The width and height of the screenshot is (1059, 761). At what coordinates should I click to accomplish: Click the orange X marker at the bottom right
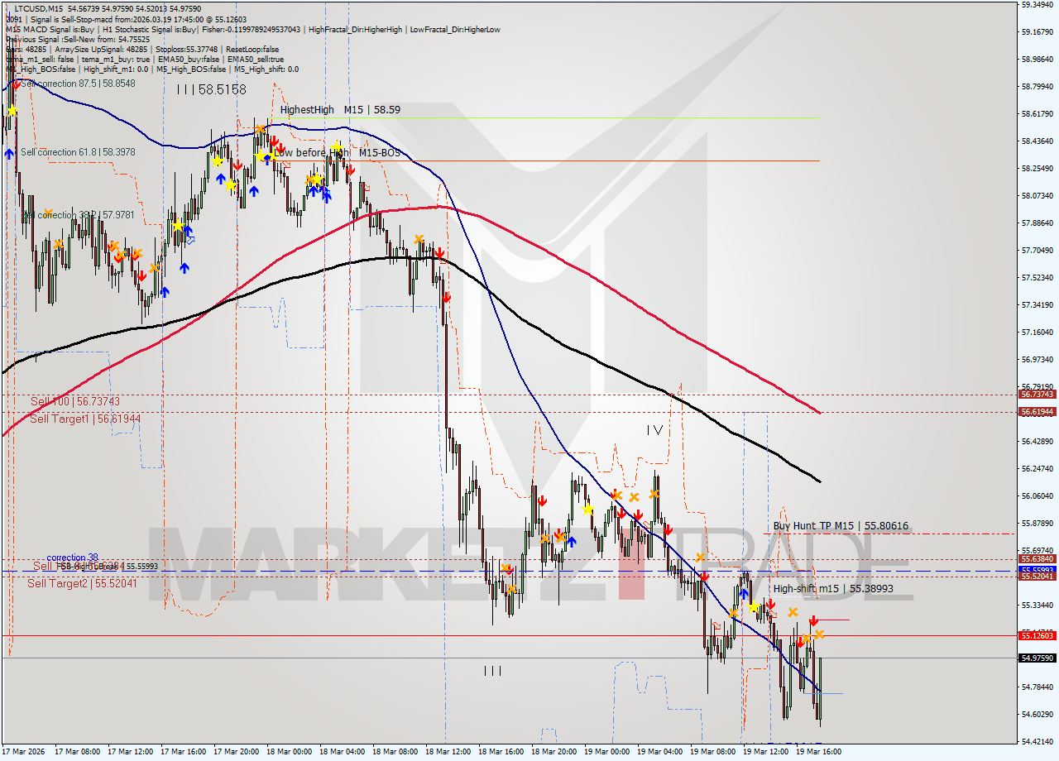point(819,634)
